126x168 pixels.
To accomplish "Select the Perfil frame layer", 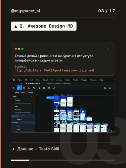I will pyautogui.click(x=23, y=116).
